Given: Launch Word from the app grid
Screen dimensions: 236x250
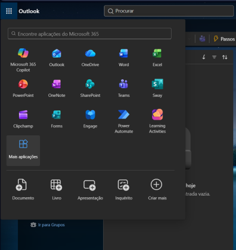Looking at the screenshot, I should (x=124, y=58).
